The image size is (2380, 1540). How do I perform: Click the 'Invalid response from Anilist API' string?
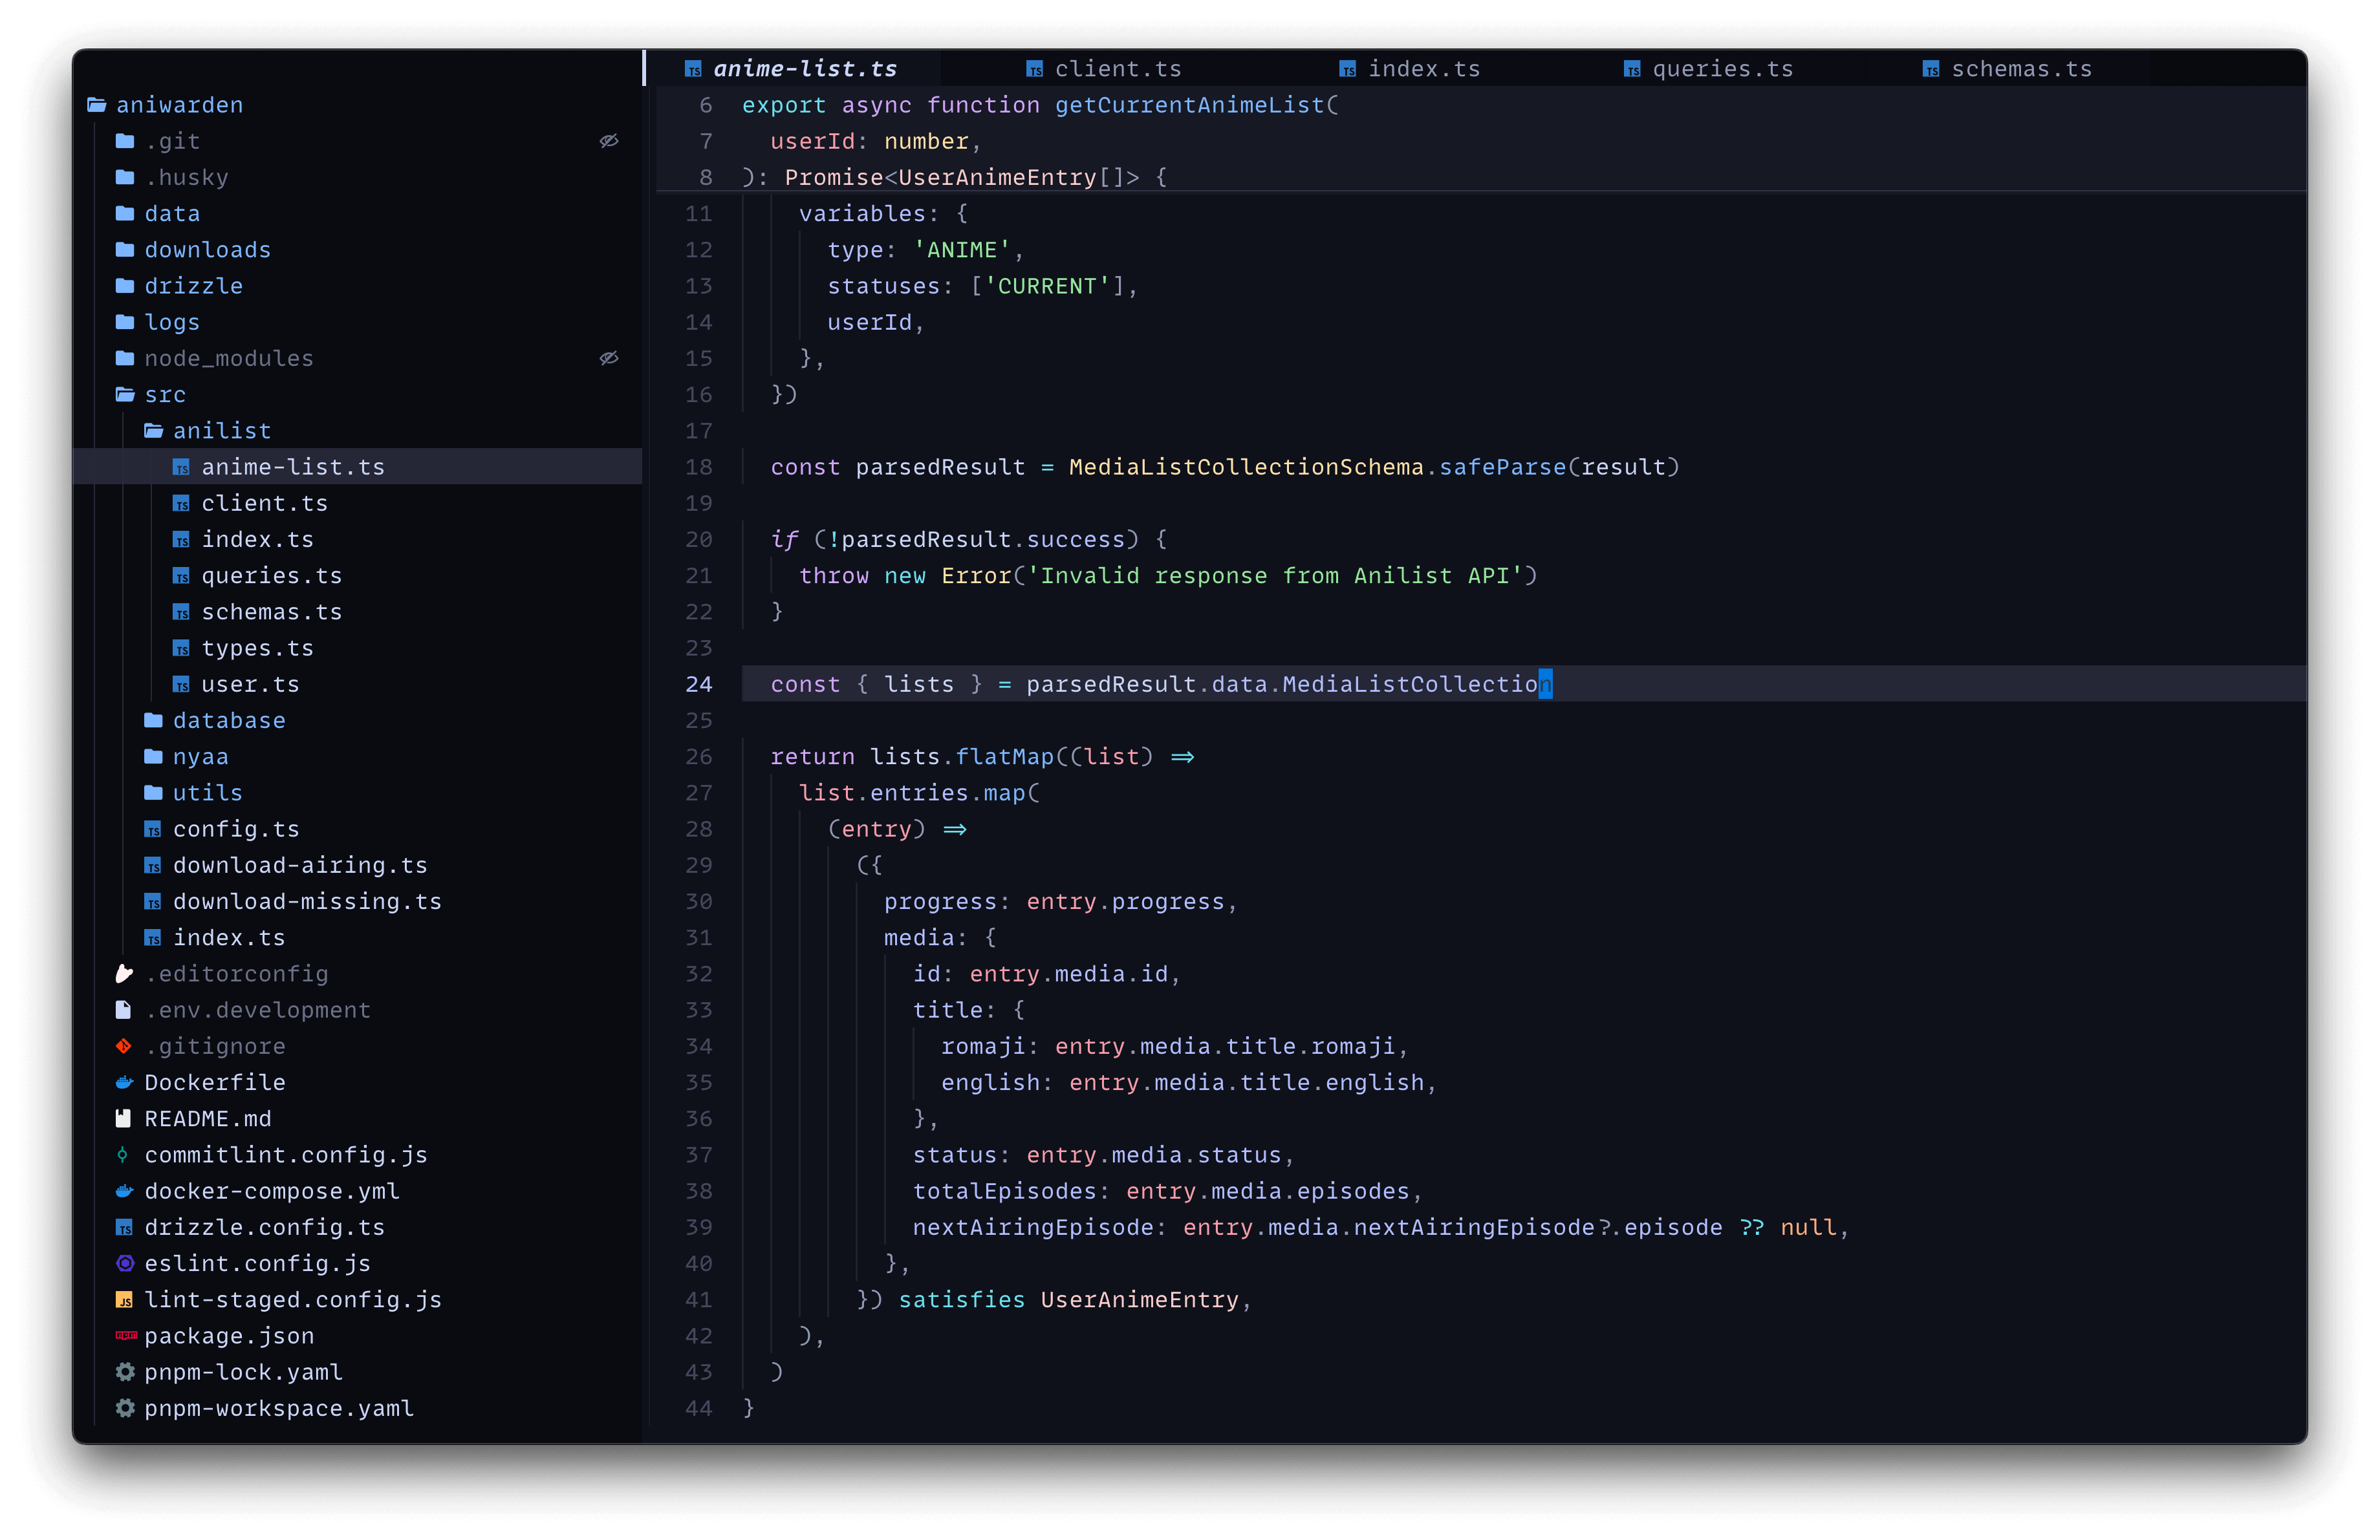(x=1275, y=575)
